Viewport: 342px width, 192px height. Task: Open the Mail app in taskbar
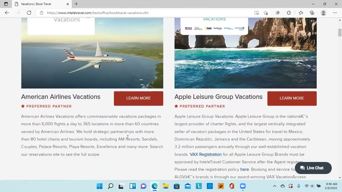pos(188,186)
